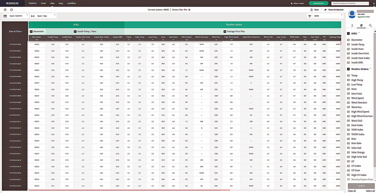Collapse the Vantage Pro2 Plus group icon
Image resolution: width=376 pixels, height=193 pixels.
(225, 31)
